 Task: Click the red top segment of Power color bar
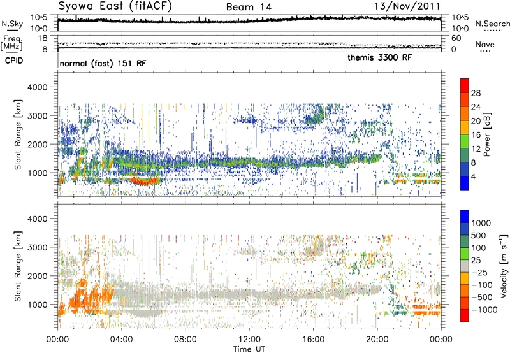pos(465,85)
